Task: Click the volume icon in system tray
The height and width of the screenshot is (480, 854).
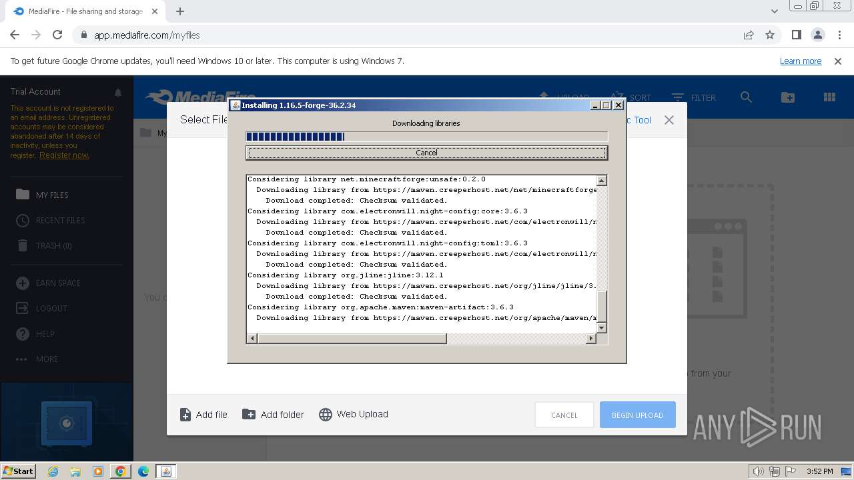Action: (759, 471)
